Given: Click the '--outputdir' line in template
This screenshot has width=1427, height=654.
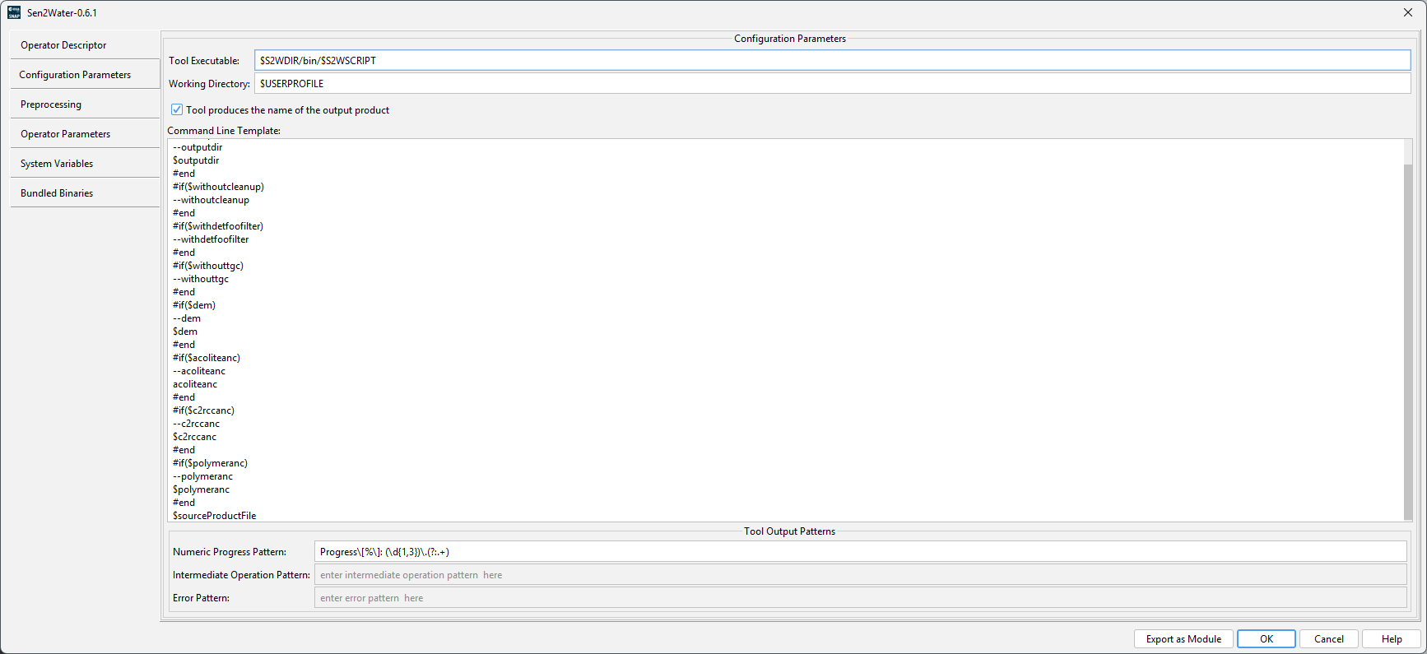Looking at the screenshot, I should pyautogui.click(x=198, y=147).
